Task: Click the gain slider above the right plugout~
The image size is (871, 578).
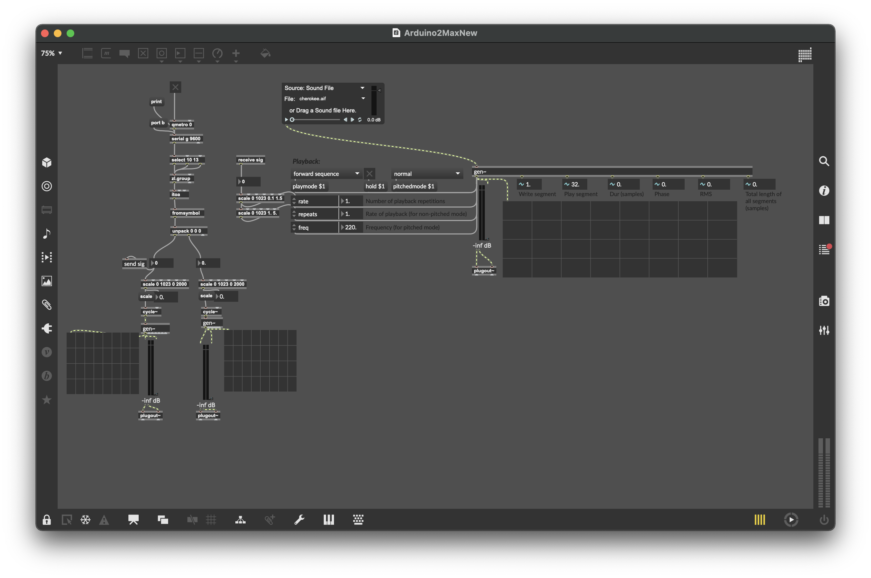Action: (482, 213)
